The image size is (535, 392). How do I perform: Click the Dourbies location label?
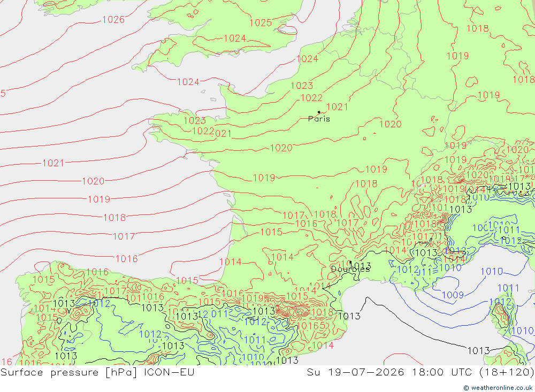[x=350, y=269]
